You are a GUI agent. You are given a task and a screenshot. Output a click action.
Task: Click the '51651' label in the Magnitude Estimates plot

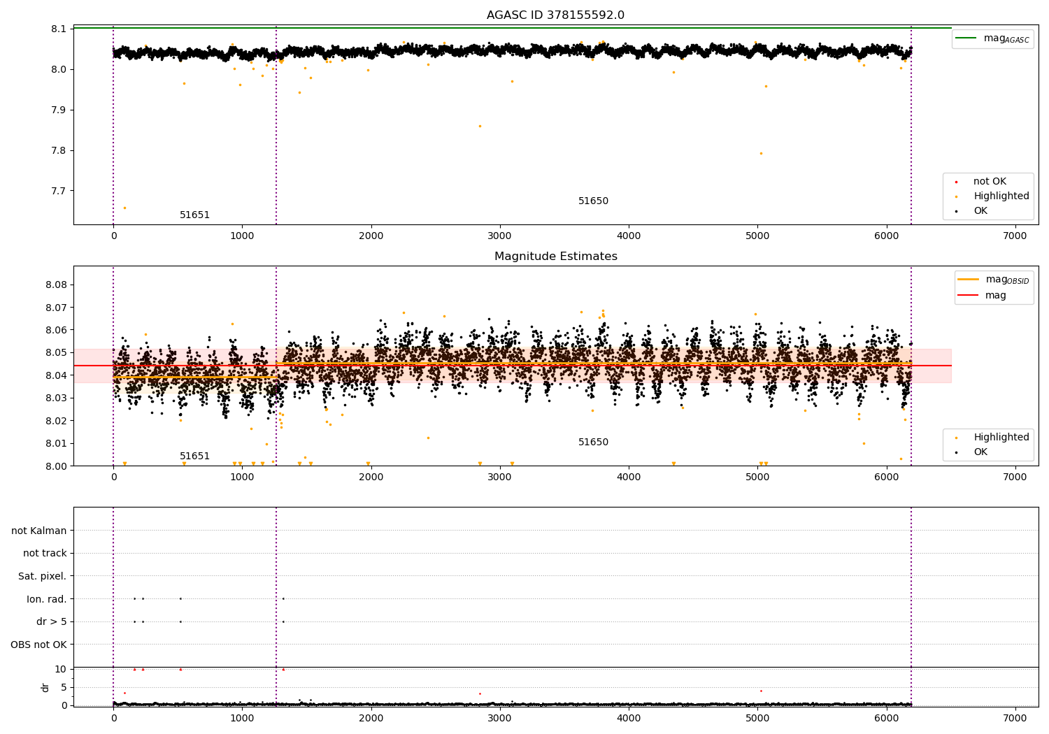tap(194, 456)
